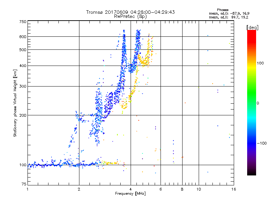This screenshot has width=275, height=206.
Task: Click the 300 tick on the height axis
Action: coord(23,86)
